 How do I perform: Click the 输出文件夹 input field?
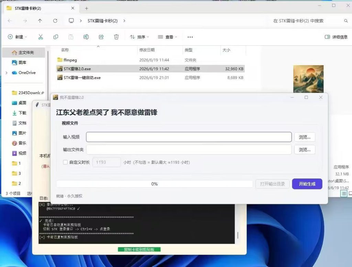189,150
